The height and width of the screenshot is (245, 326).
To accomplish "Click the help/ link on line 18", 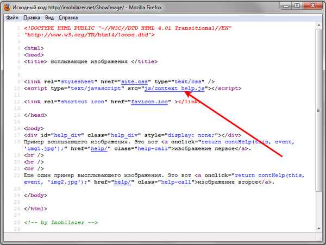I will (x=99, y=149).
